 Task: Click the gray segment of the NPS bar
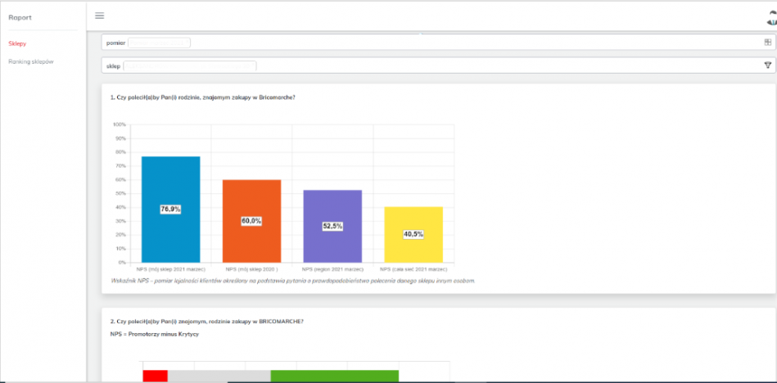tap(219, 376)
